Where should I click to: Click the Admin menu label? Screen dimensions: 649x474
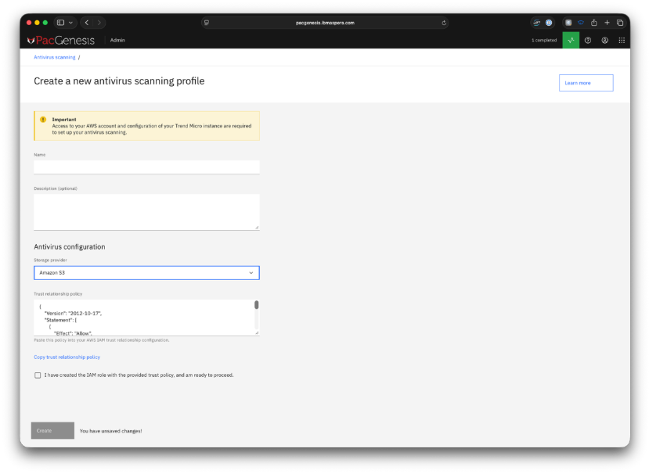tap(117, 40)
